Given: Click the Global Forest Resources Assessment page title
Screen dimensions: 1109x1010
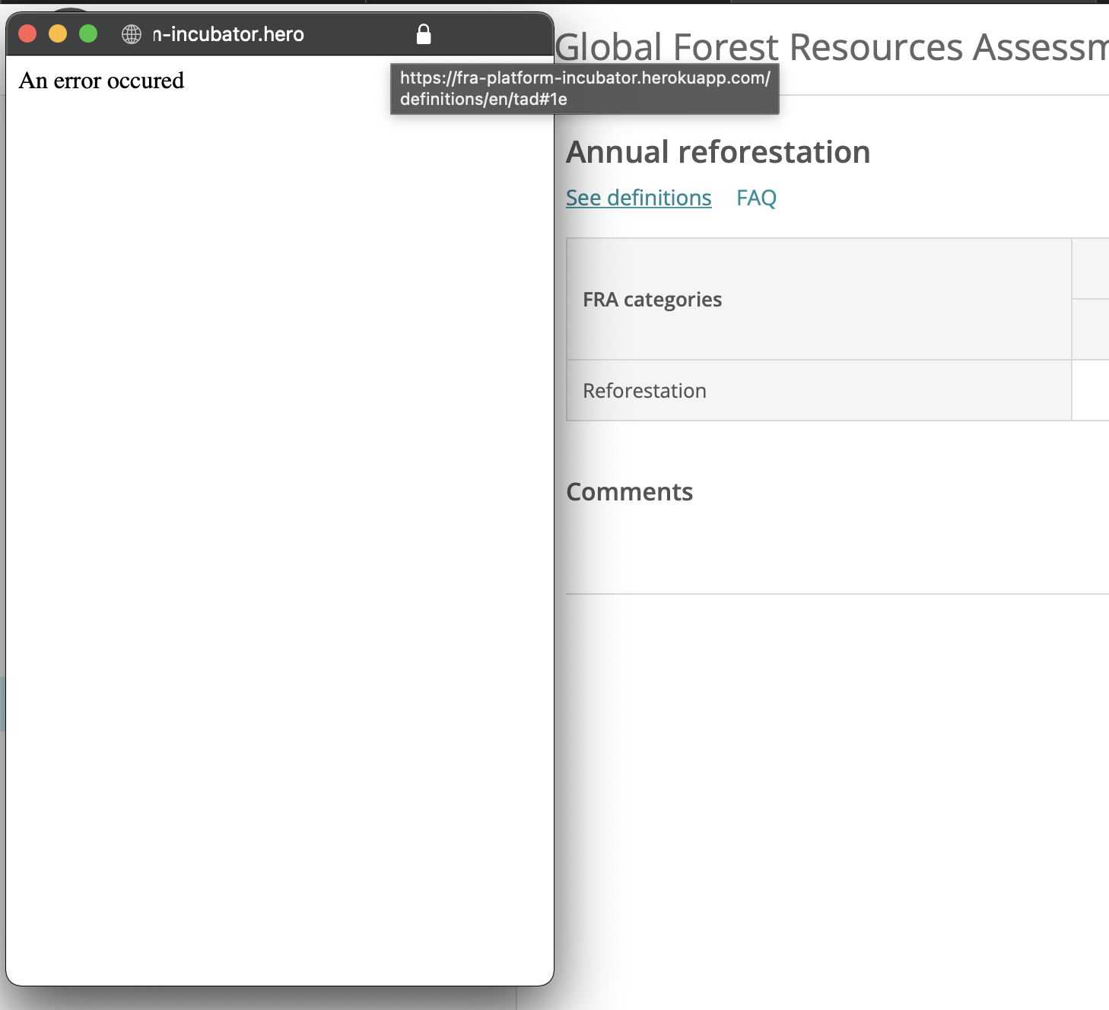Looking at the screenshot, I should pyautogui.click(x=829, y=47).
